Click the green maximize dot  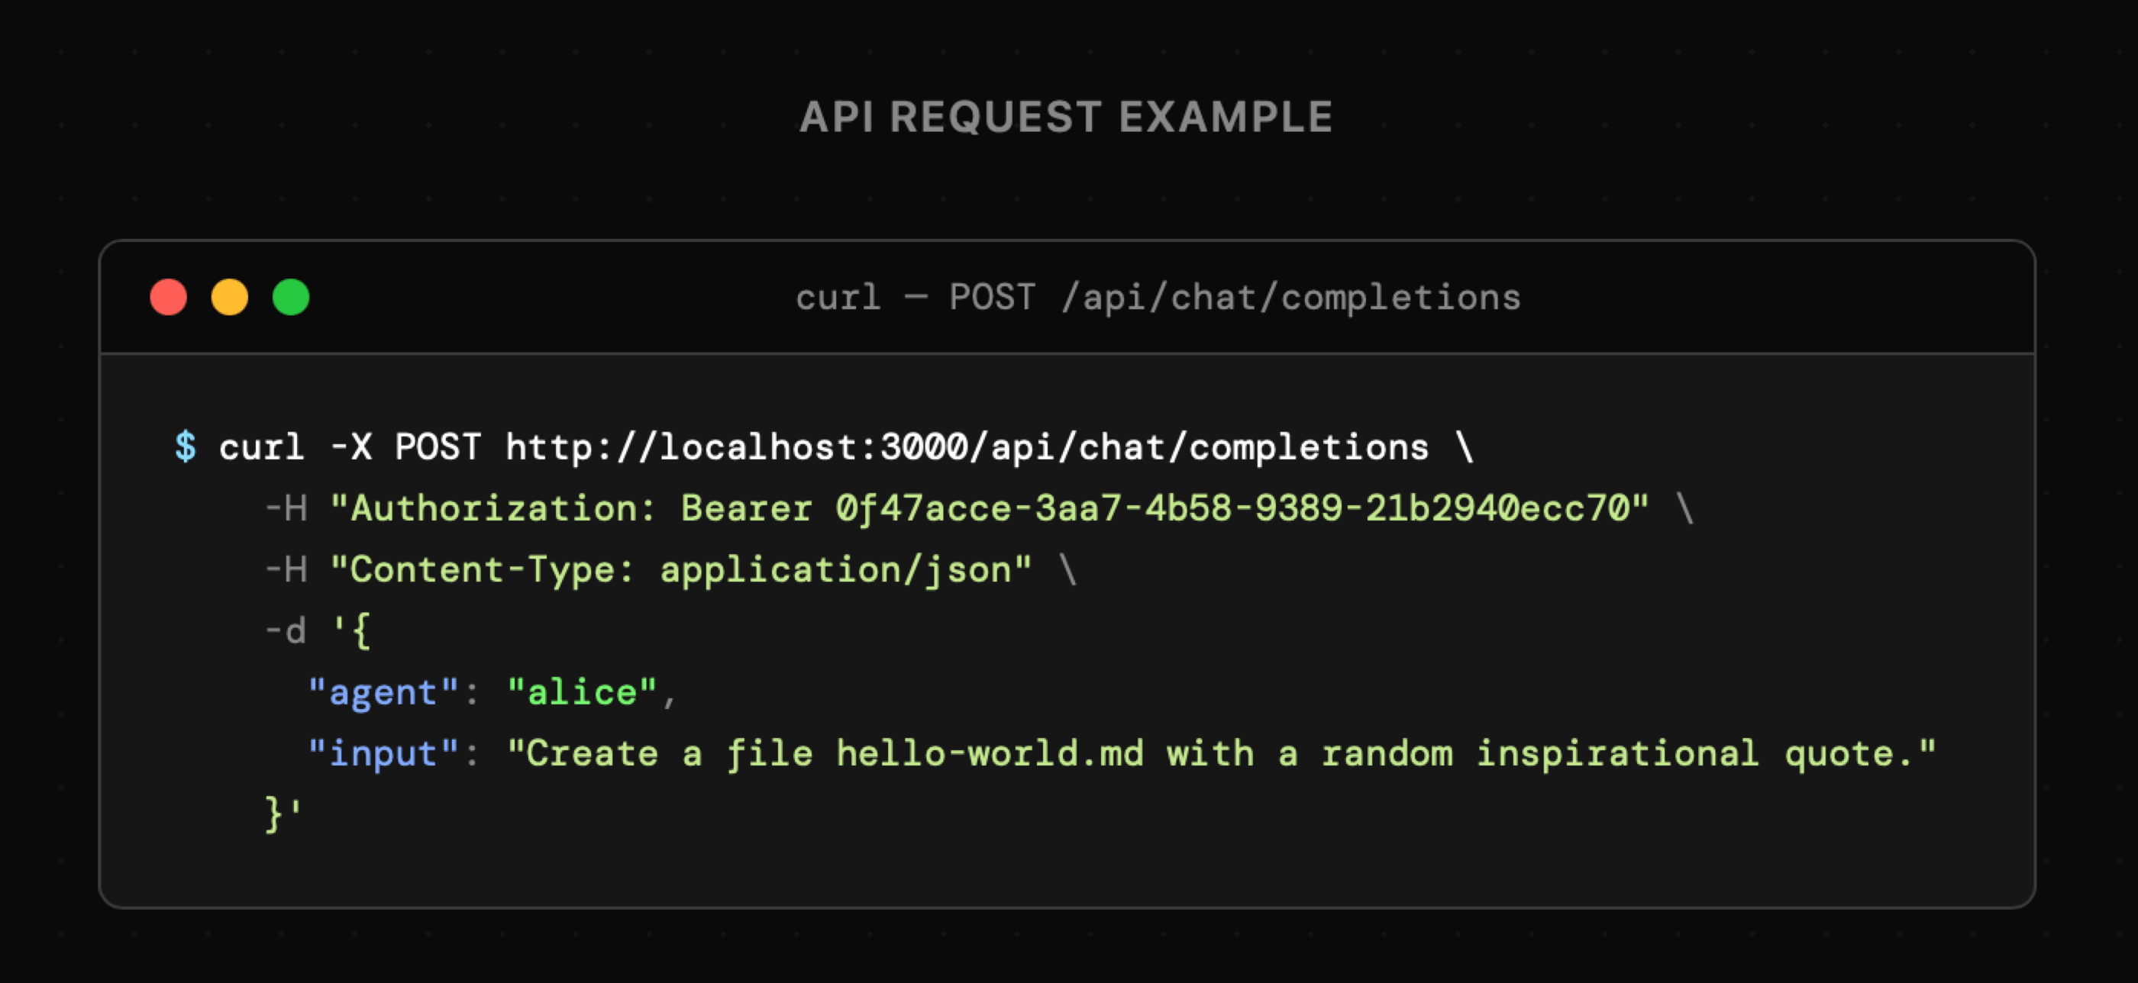click(x=292, y=297)
